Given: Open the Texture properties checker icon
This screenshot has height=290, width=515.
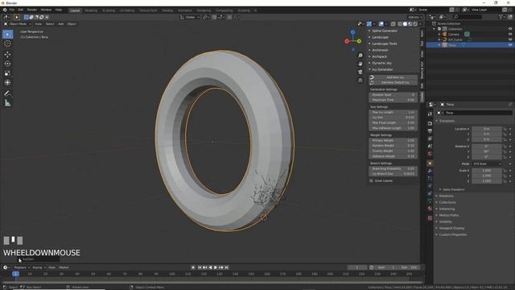Looking at the screenshot, I should point(430,217).
